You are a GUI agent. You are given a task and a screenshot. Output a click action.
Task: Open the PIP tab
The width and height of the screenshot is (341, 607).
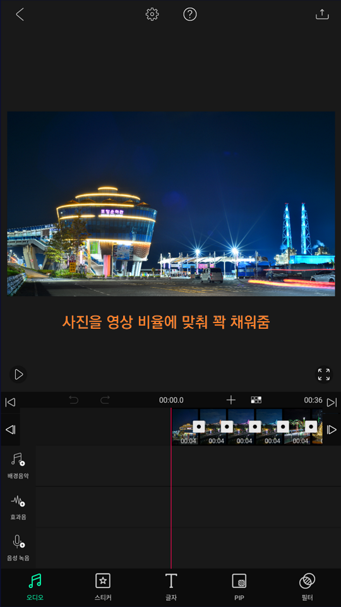point(239,587)
